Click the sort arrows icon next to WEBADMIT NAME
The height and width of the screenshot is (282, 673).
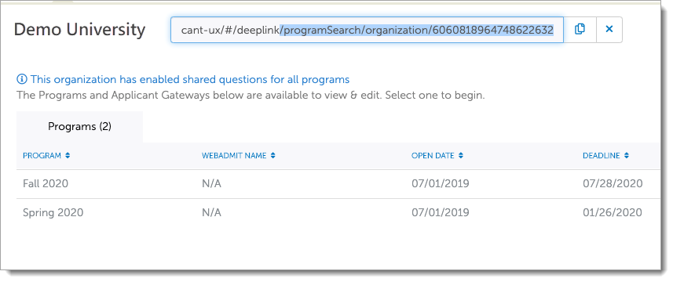(x=273, y=156)
